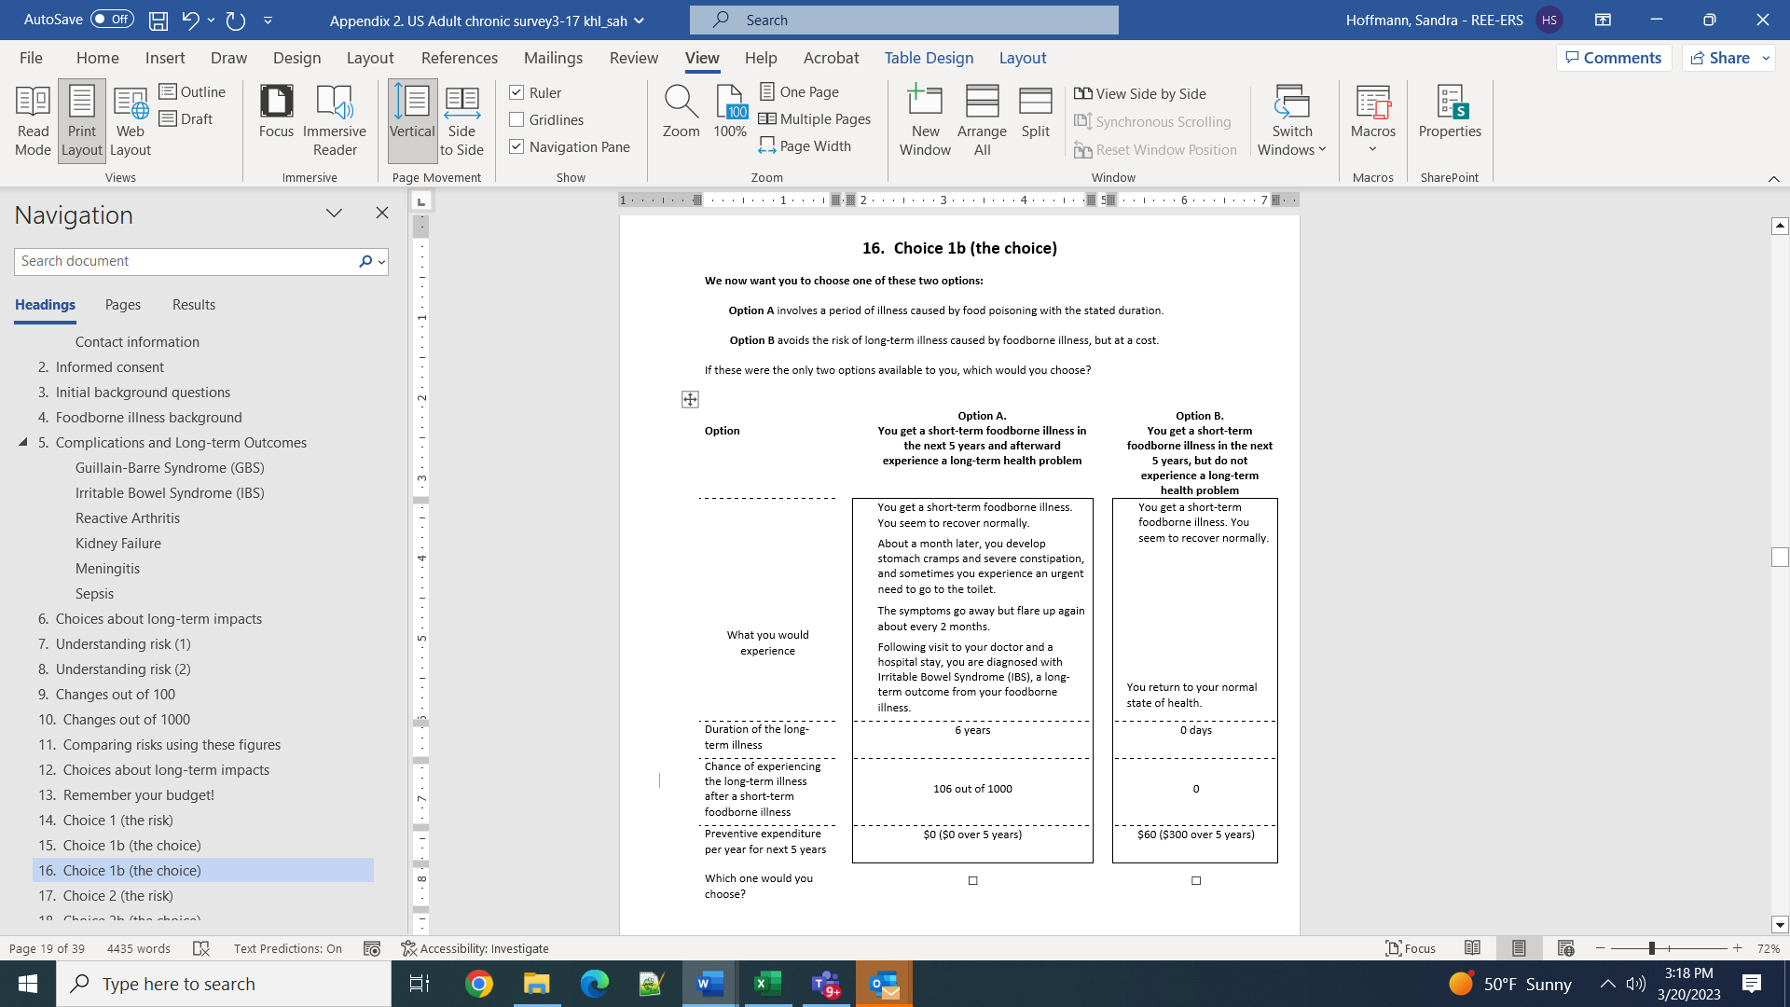This screenshot has width=1790, height=1007.
Task: Select Side to Side page movement
Action: 461,120
